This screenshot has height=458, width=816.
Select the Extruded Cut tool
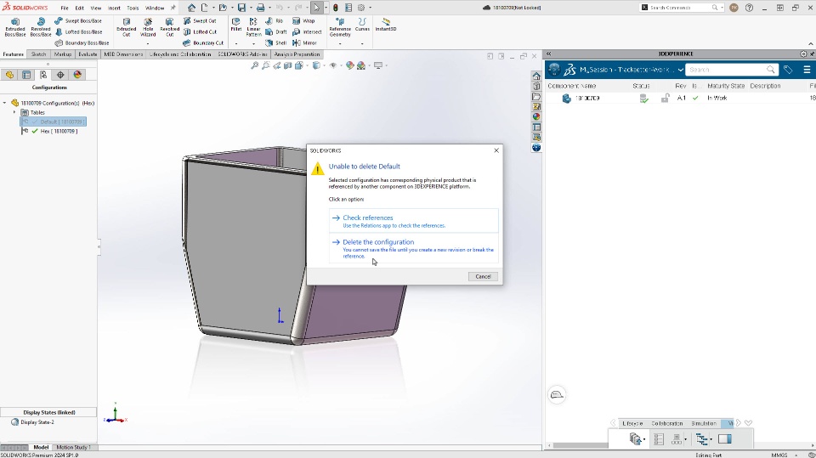pyautogui.click(x=127, y=27)
